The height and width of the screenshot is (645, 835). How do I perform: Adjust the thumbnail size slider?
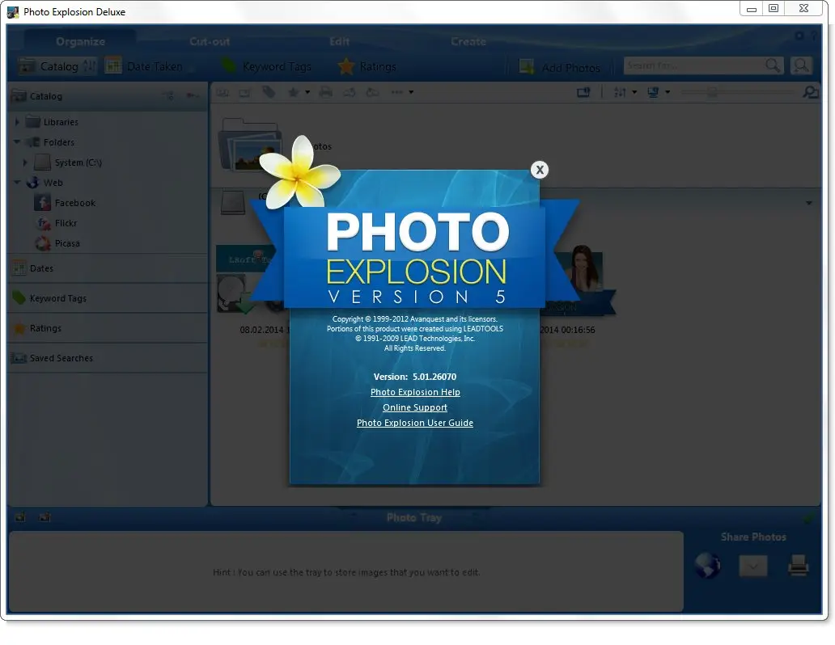(x=712, y=92)
